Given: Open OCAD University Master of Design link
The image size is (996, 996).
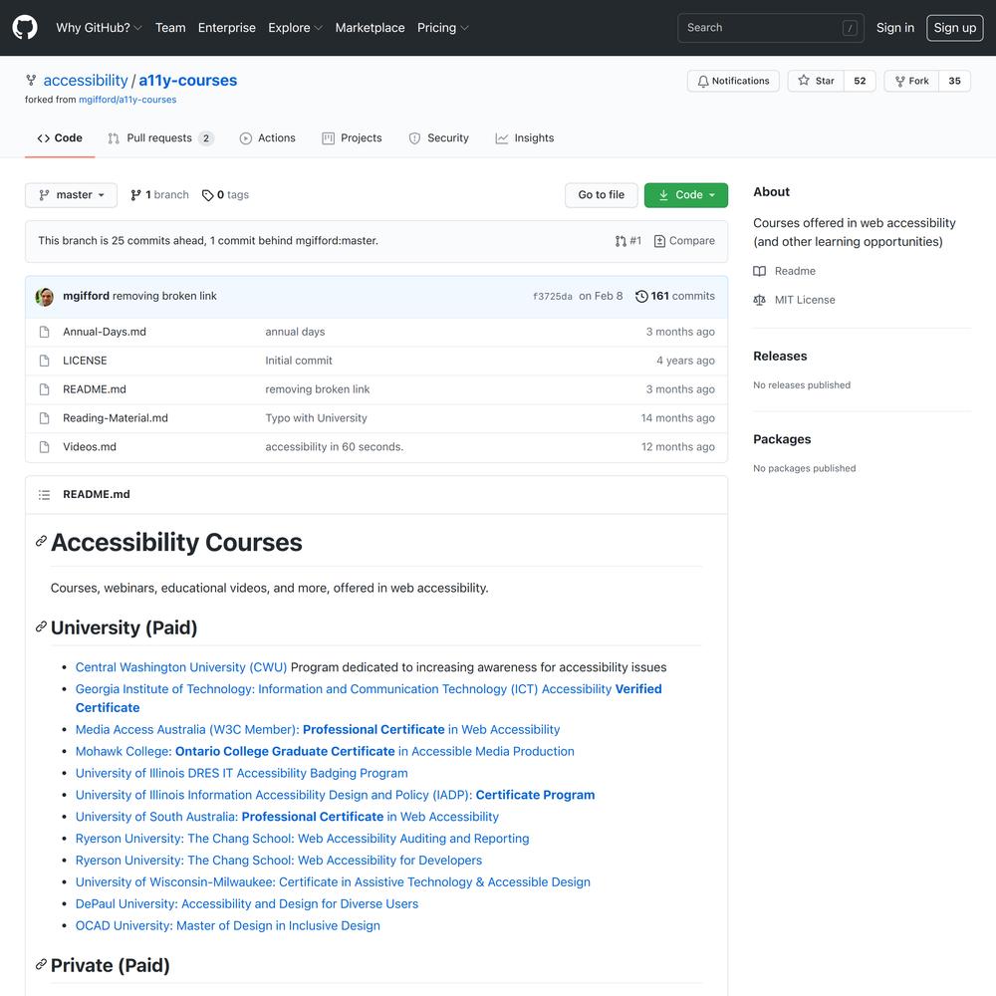Looking at the screenshot, I should (x=228, y=926).
